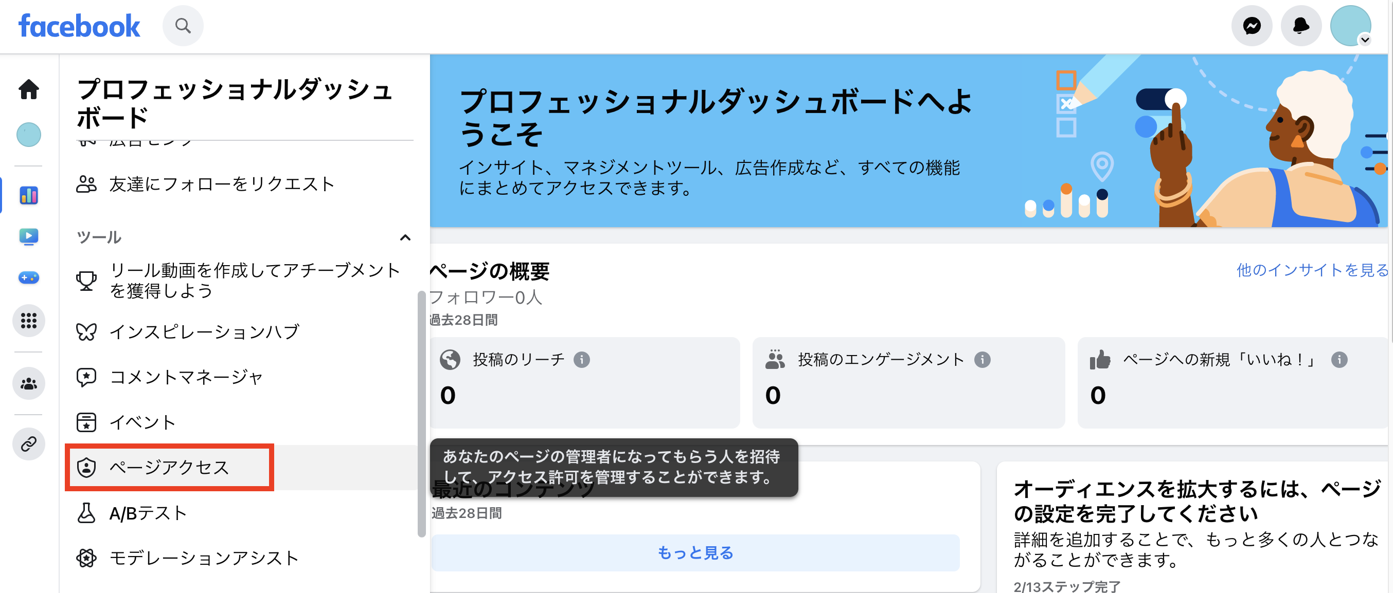Show the 投稿のリーチ info tooltip

click(x=583, y=360)
